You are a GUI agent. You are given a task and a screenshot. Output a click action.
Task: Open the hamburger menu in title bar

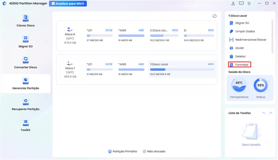249,3
